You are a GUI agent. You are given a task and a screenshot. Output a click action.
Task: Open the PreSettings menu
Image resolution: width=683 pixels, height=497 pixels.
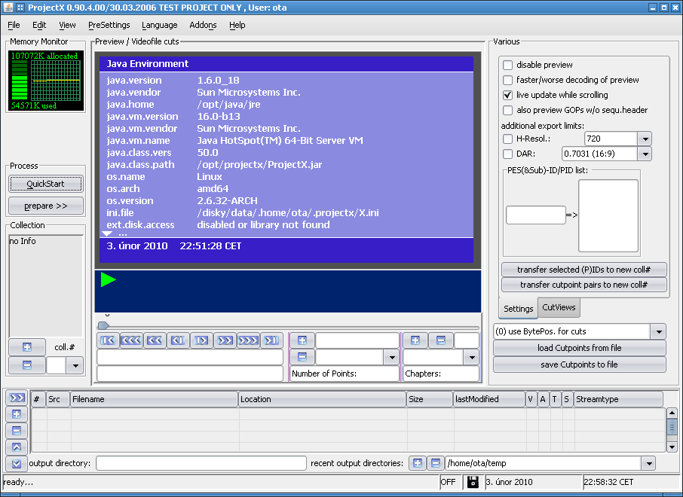[x=109, y=25]
